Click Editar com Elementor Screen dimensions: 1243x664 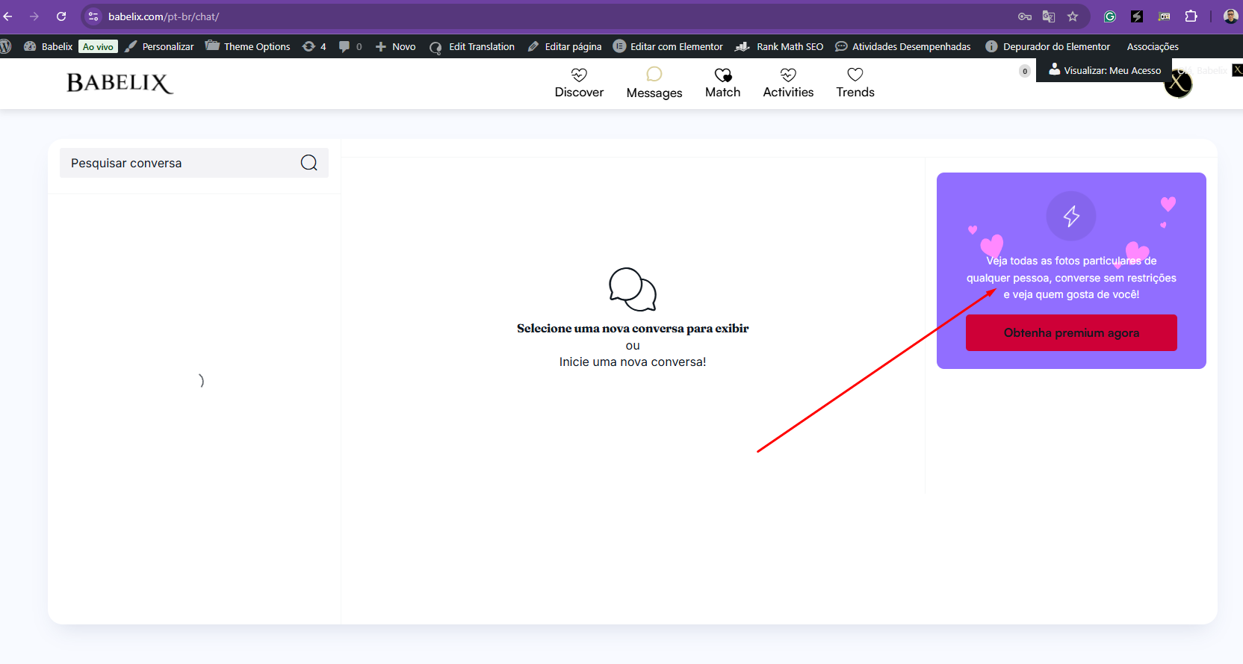(668, 46)
